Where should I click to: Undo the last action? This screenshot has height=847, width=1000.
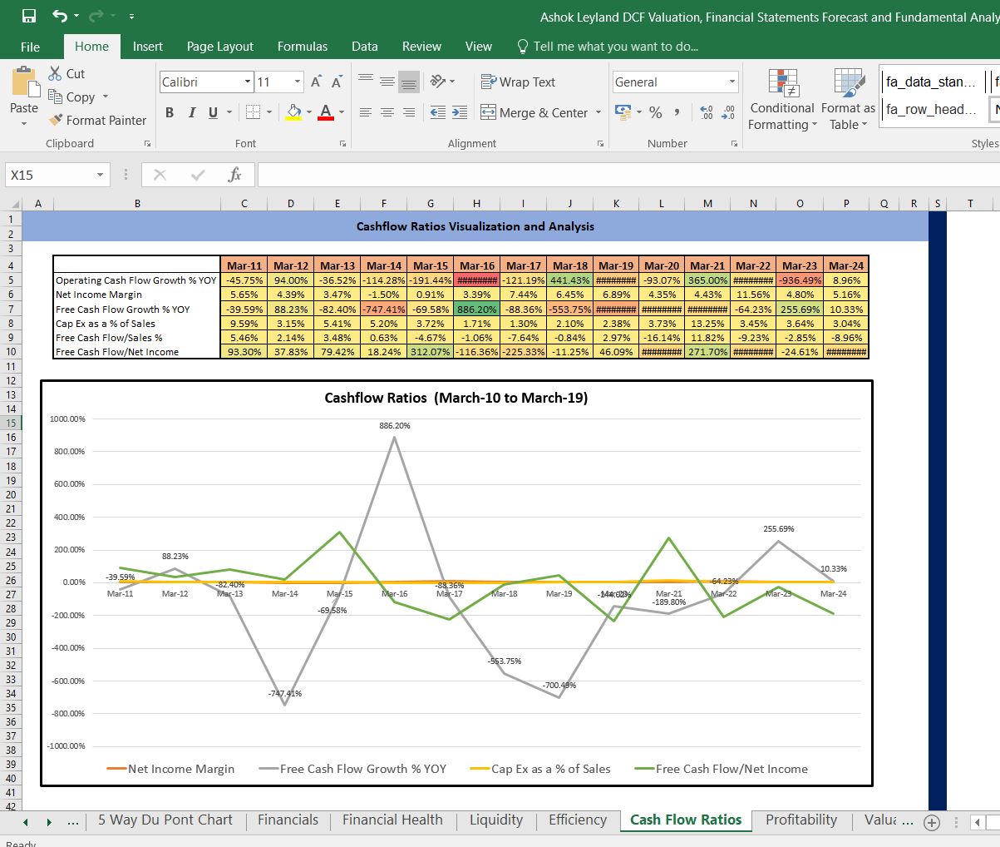(x=60, y=16)
